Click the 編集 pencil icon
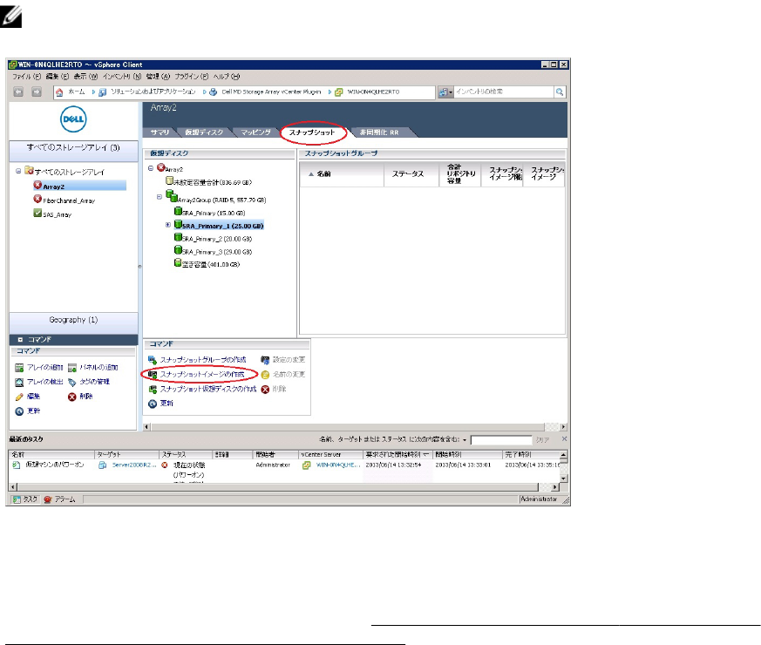This screenshot has width=761, height=645. tap(19, 397)
